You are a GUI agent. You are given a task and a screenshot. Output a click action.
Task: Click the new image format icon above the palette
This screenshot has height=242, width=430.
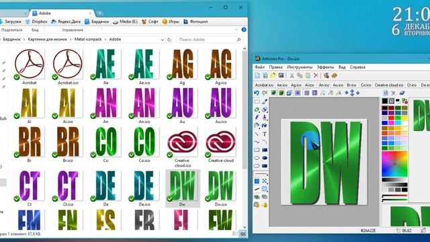click(386, 93)
